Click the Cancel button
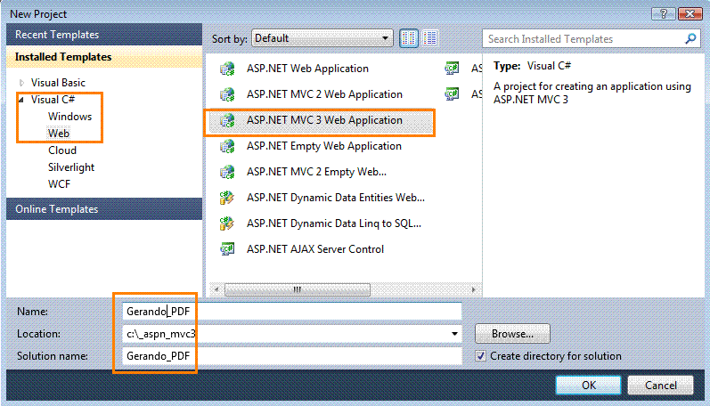710x406 pixels. (661, 386)
